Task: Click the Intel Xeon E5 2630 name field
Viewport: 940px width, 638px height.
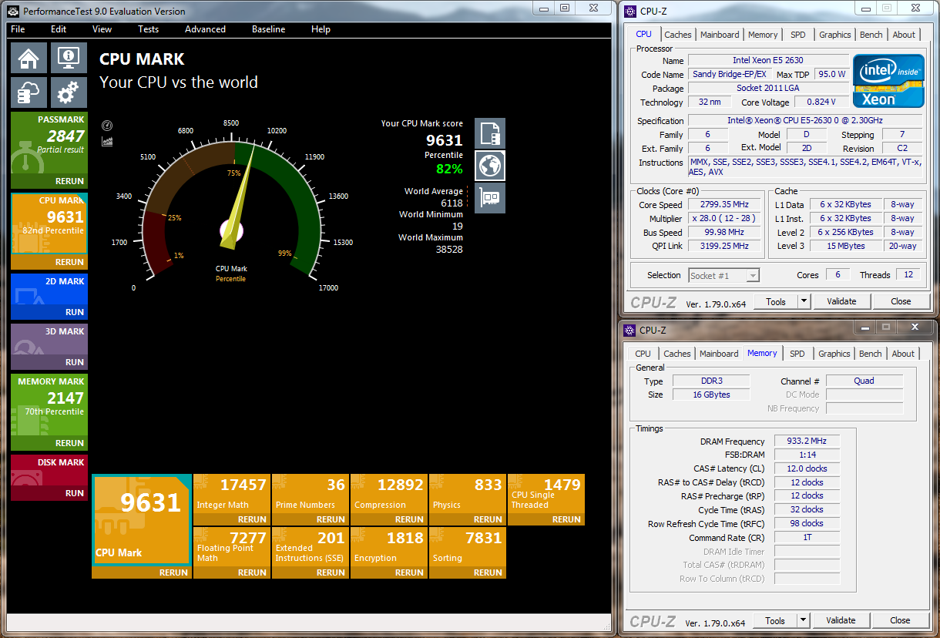Action: (768, 60)
